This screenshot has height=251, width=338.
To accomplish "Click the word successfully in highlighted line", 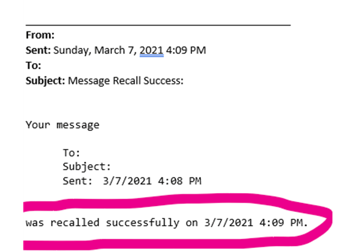I will click(x=142, y=223).
